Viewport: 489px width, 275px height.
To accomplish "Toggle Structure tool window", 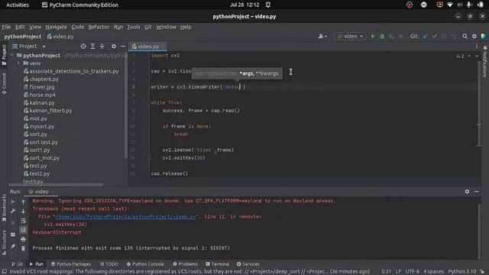I will [x=4, y=243].
